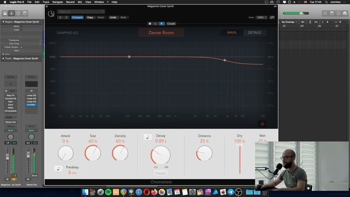Screen dimensions: 350x197
Task: Open Launchpad rocket icon in the dock
Action: 101,192
